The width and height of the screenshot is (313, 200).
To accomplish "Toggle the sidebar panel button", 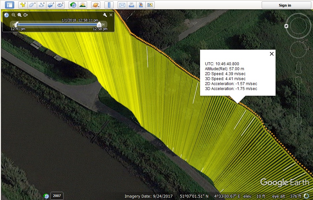I will (x=9, y=5).
